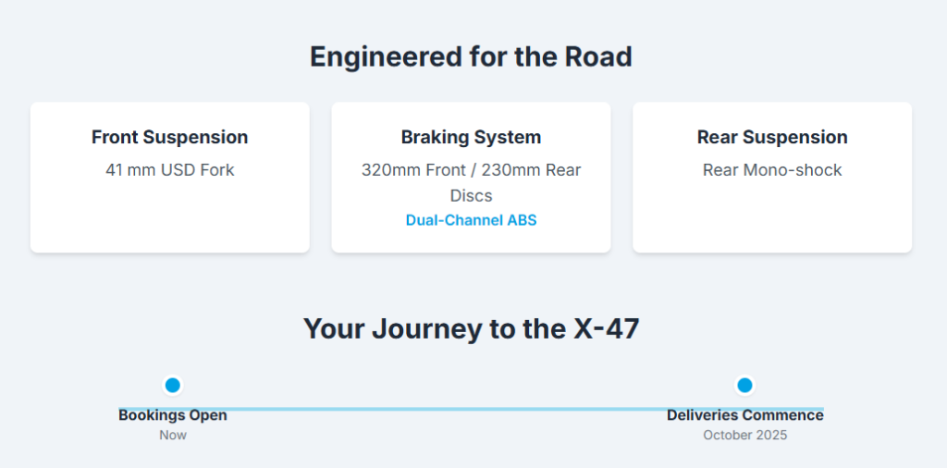Click the 'October 2025' delivery date

coord(744,435)
